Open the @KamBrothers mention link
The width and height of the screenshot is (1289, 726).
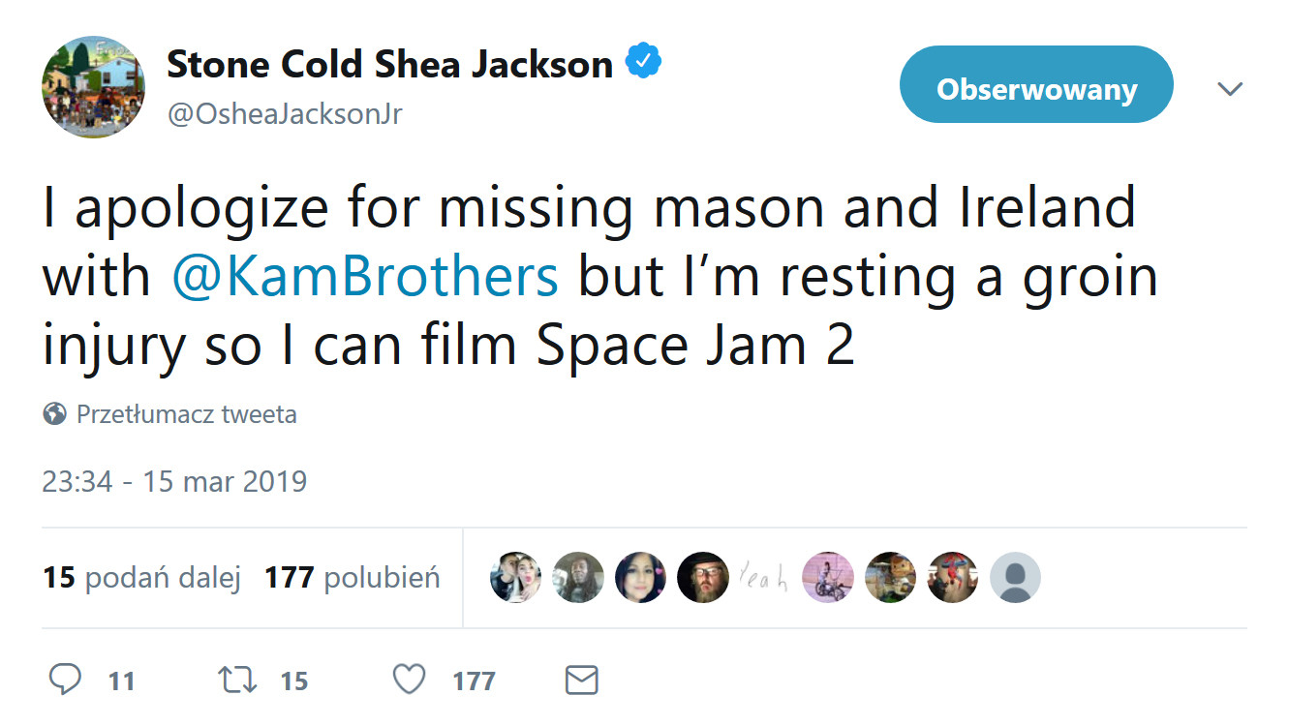click(x=364, y=277)
